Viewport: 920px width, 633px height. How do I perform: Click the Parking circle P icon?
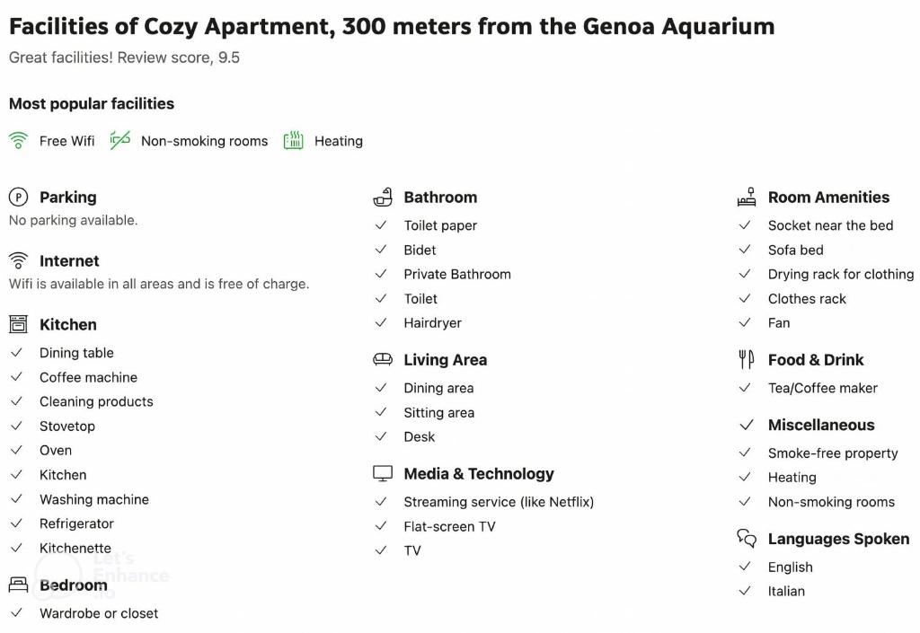(18, 198)
